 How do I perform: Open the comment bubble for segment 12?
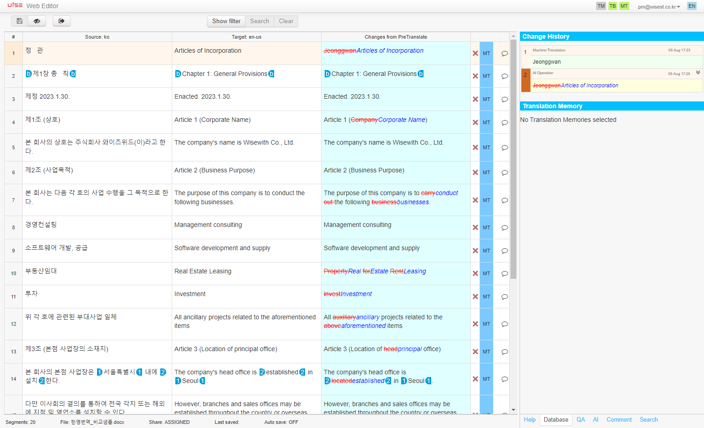(505, 324)
